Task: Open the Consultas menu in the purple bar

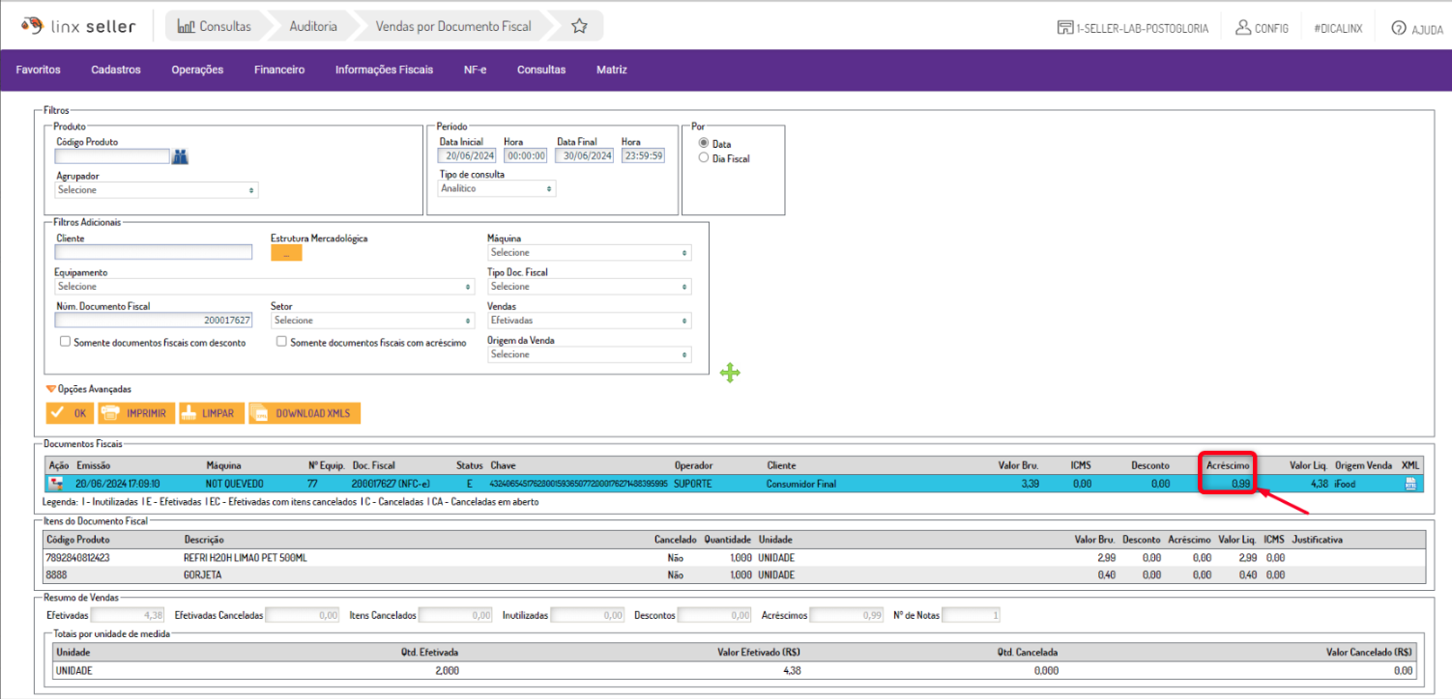Action: (x=541, y=70)
